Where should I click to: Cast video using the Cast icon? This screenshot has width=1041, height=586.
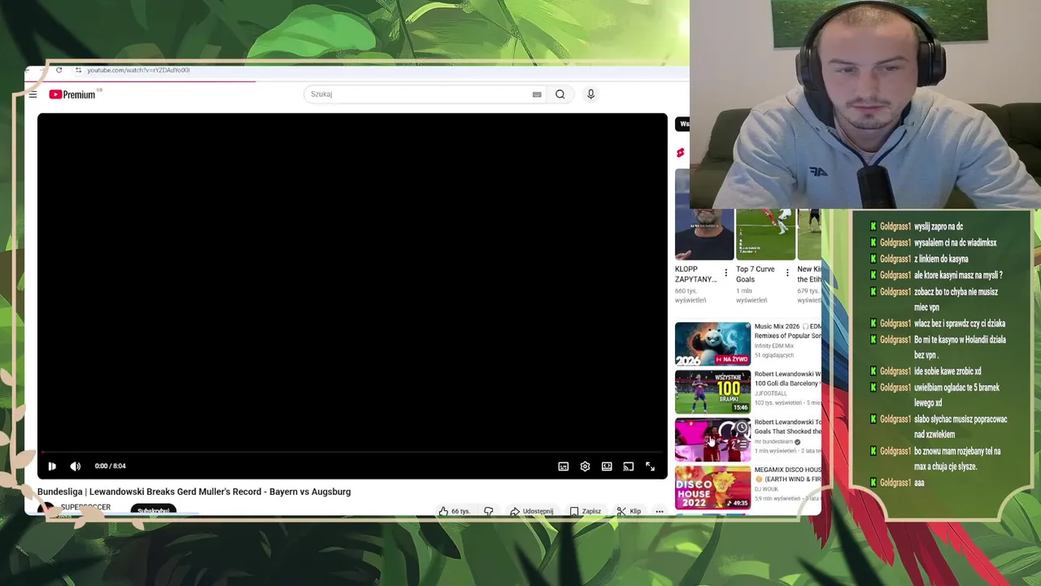(x=628, y=466)
